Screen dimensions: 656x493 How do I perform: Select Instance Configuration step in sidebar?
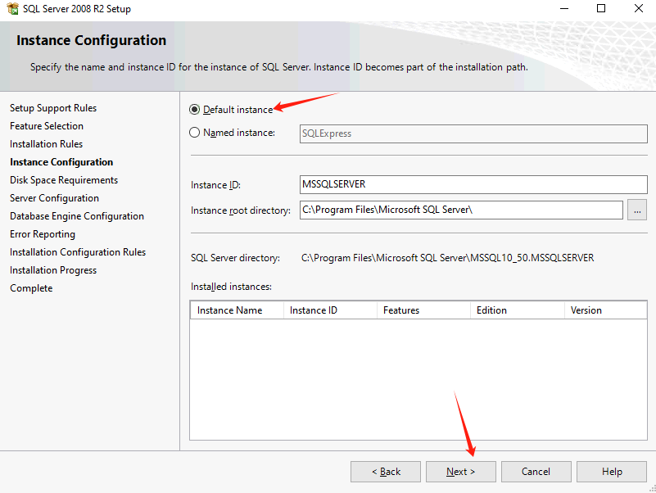[61, 162]
